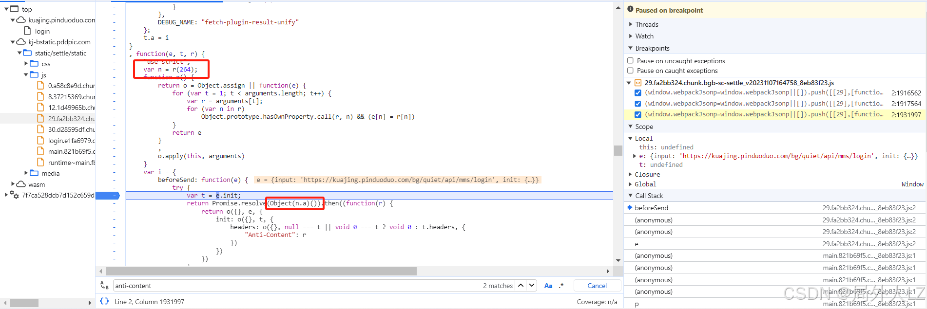Select file 8.37215369 chunk
The image size is (927, 309).
click(71, 97)
